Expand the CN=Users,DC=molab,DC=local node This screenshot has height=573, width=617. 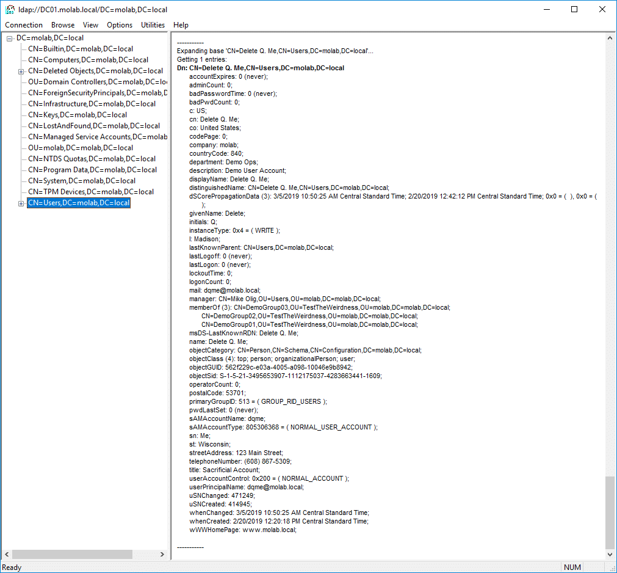click(x=21, y=203)
